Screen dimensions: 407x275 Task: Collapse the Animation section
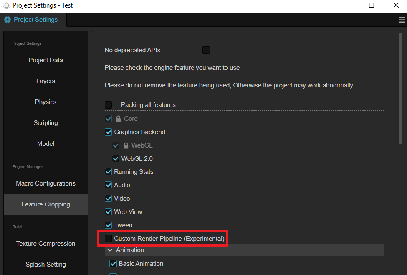coord(110,250)
